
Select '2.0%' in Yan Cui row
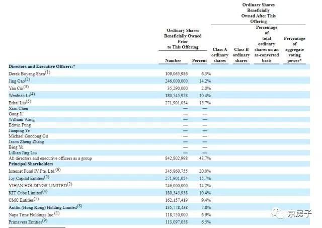coord(206,88)
